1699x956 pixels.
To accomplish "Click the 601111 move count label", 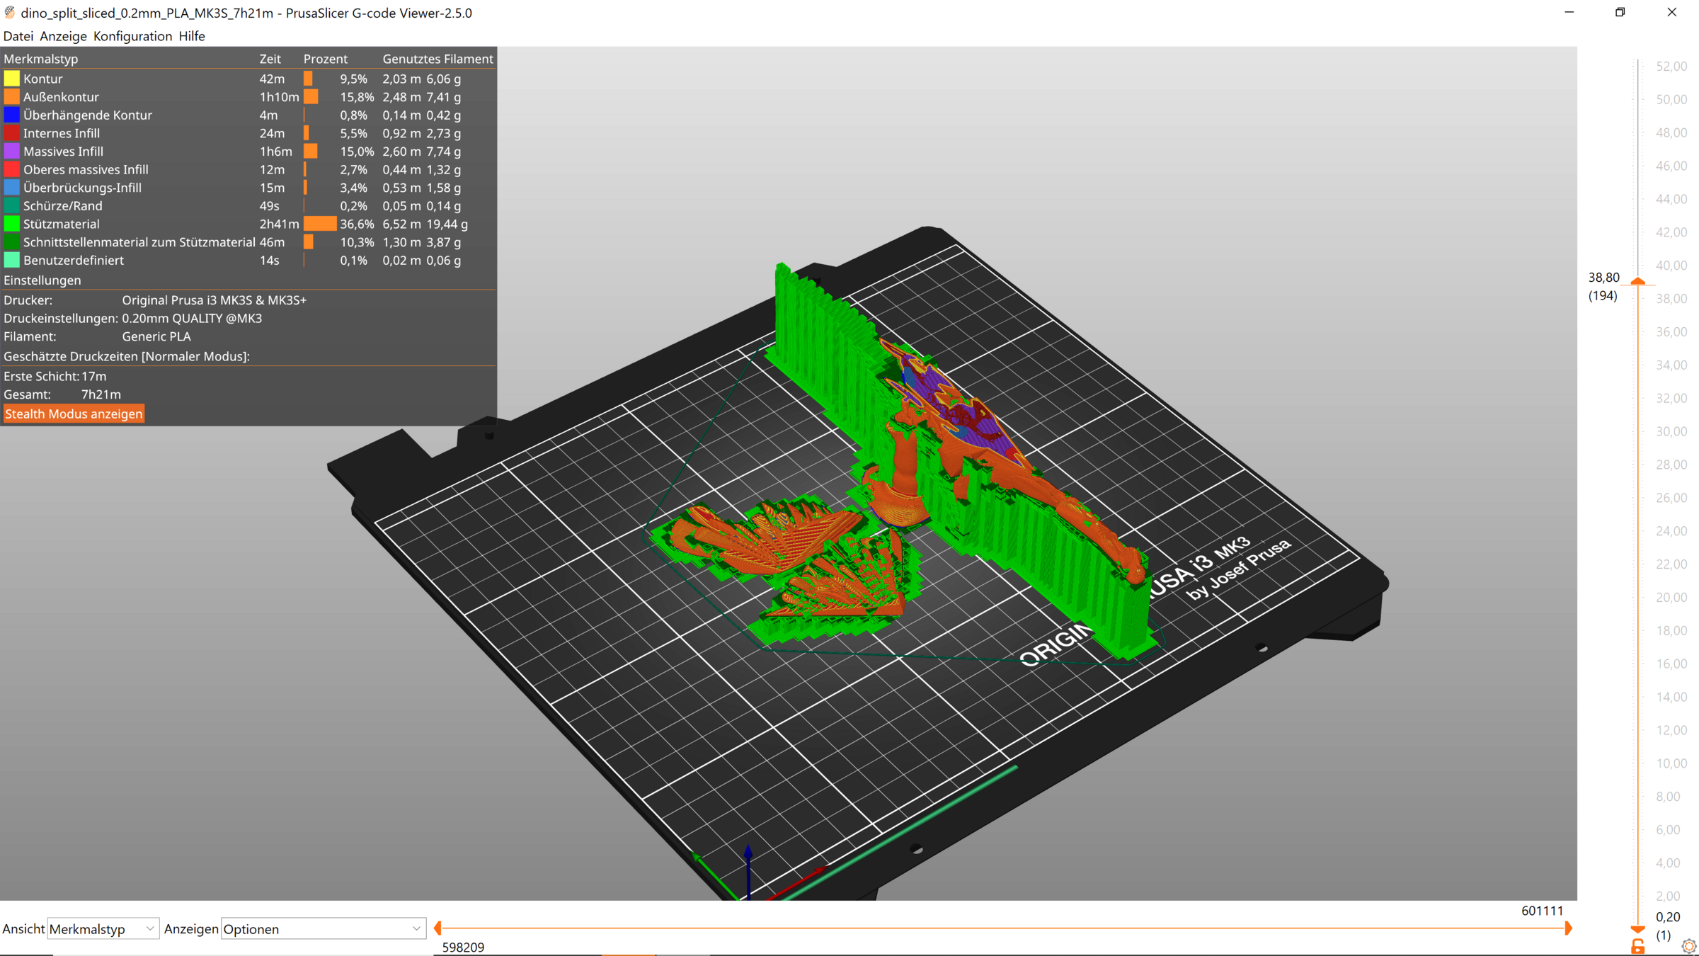I will [1542, 911].
